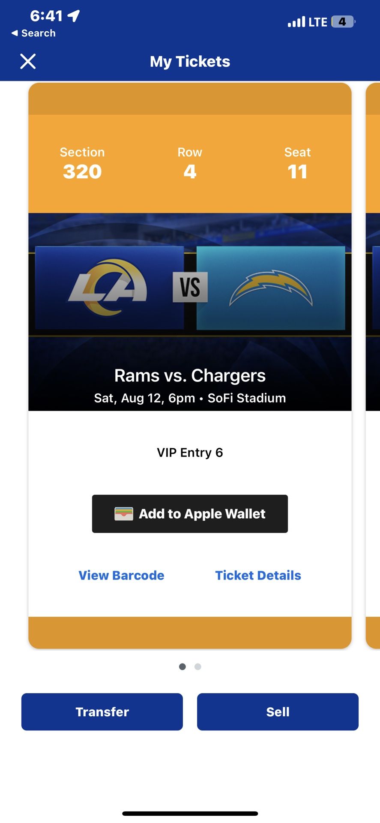The height and width of the screenshot is (823, 380).
Task: Toggle to the partially visible next ticket
Action: tap(372, 364)
